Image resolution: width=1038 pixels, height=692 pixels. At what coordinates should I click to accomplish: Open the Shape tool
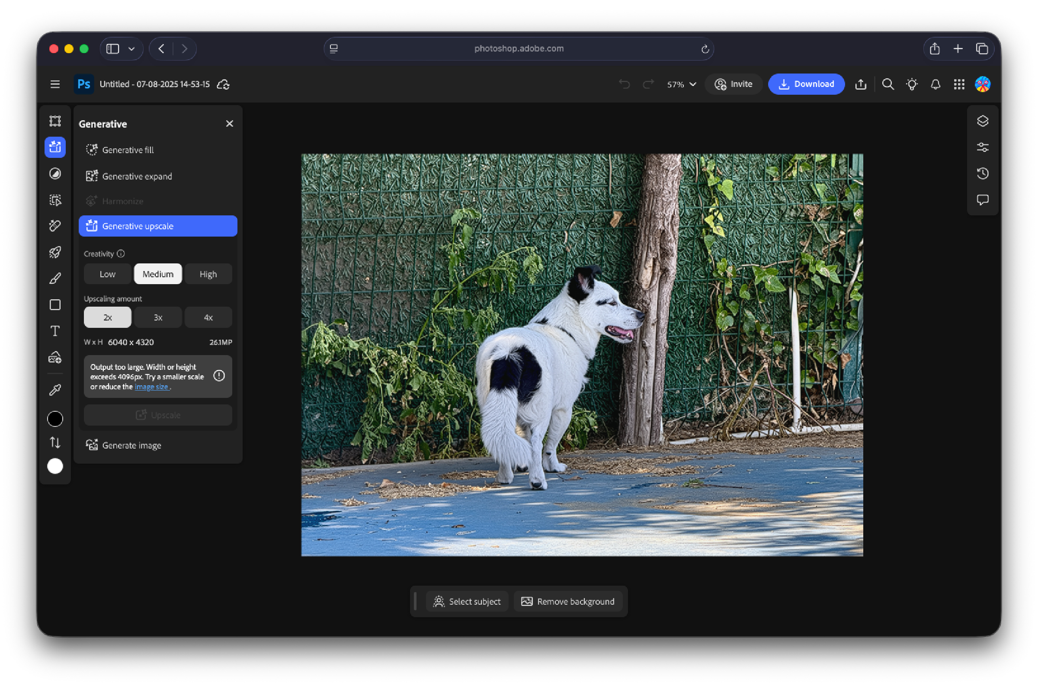tap(55, 304)
